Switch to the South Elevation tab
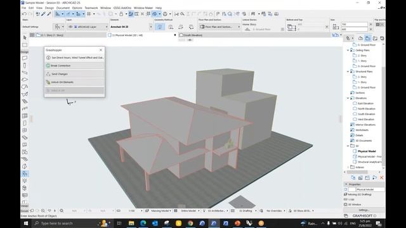The height and width of the screenshot is (228, 406). tap(193, 35)
